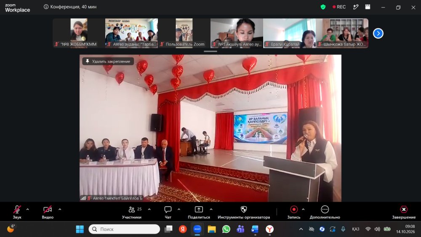Expand recording options arrow next to Запись
Image resolution: width=421 pixels, height=237 pixels.
303,209
